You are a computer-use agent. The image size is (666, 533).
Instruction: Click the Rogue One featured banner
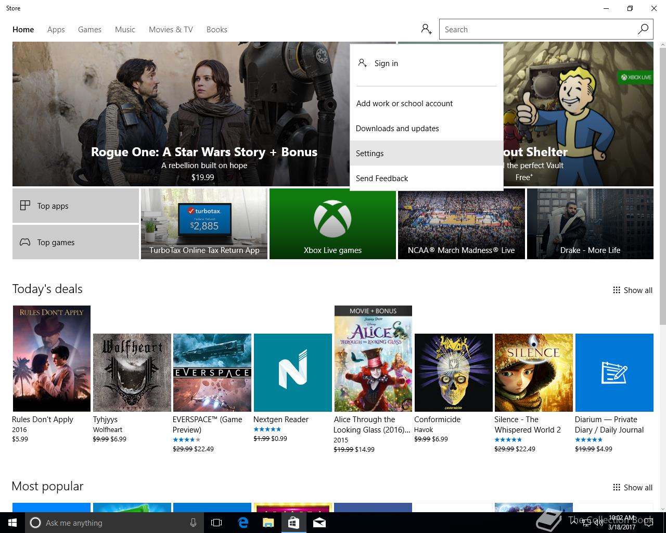[181, 114]
